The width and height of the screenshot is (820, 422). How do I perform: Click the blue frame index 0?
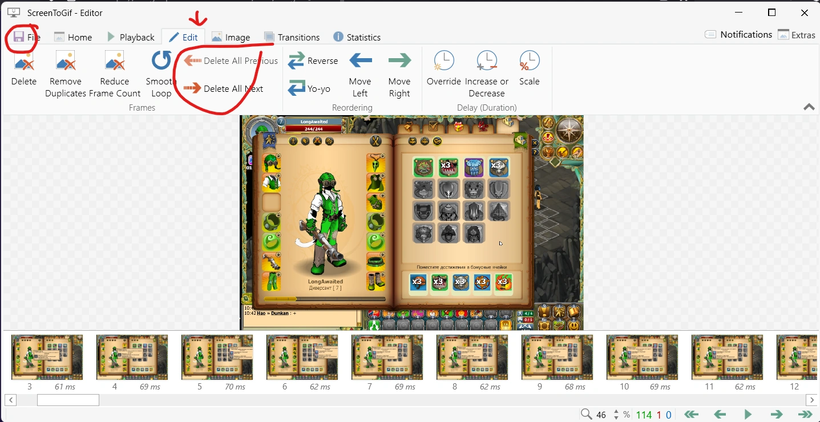[x=669, y=415]
